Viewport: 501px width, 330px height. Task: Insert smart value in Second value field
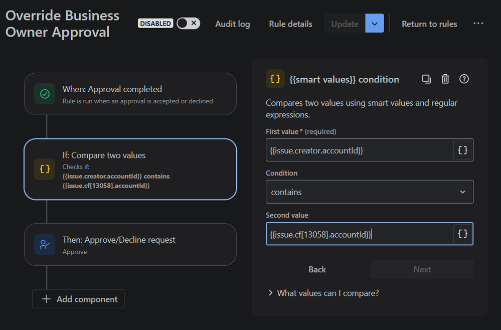coord(462,234)
